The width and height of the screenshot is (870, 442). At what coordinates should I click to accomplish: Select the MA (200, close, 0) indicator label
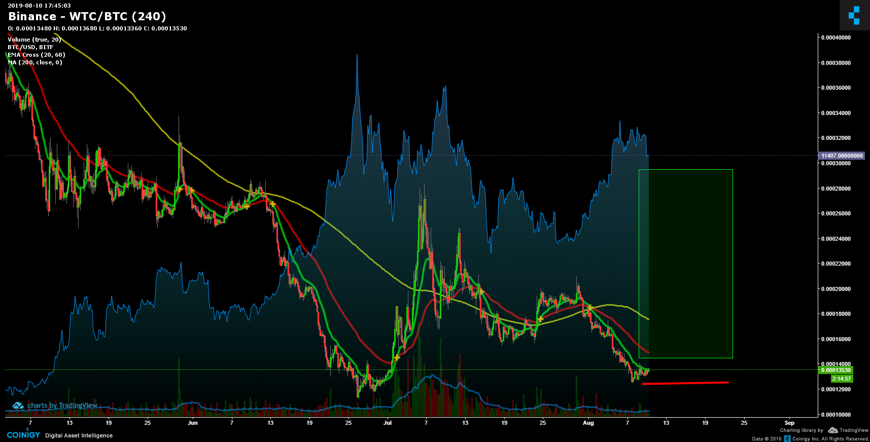35,62
